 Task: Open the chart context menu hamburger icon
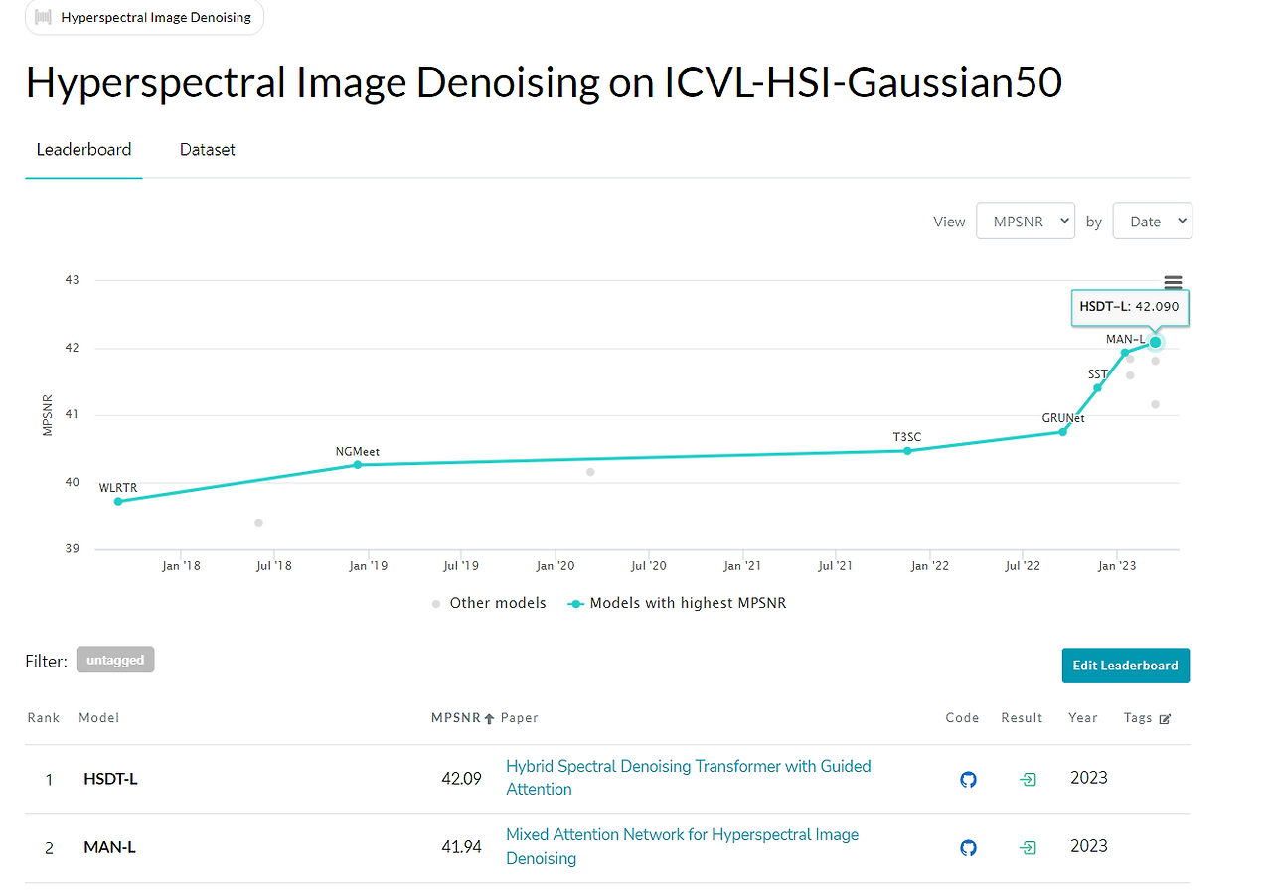click(x=1173, y=282)
